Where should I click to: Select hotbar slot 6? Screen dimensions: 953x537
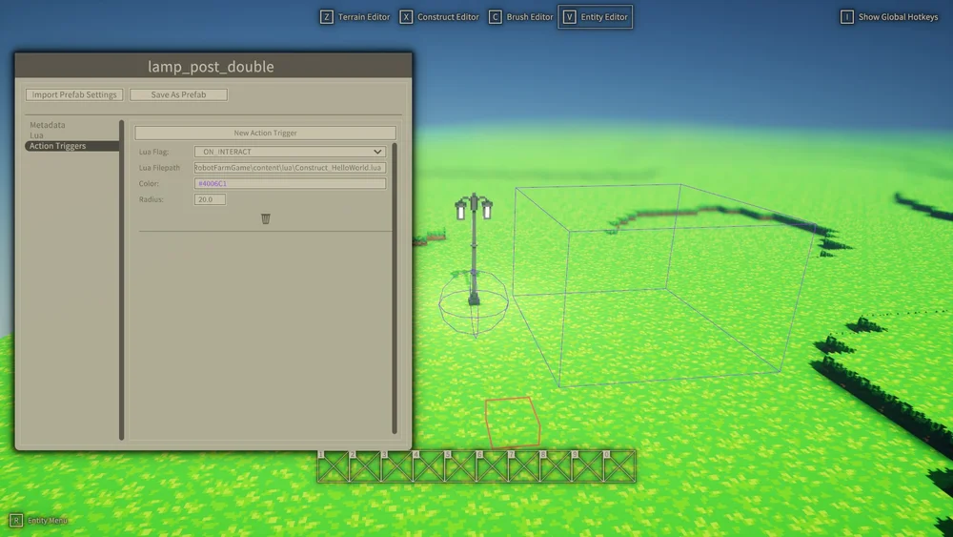492,466
